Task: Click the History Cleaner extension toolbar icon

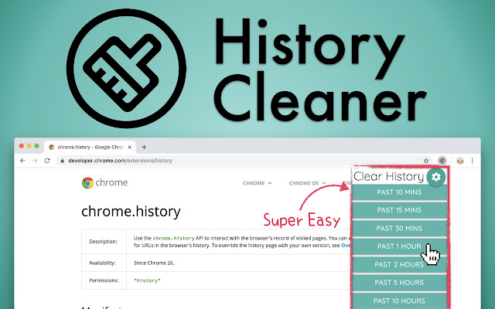Action: pyautogui.click(x=442, y=161)
